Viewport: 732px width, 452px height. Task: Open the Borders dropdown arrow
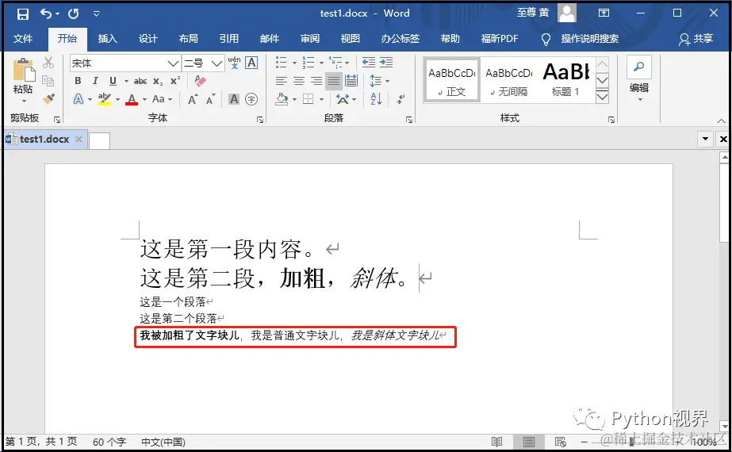[x=322, y=99]
